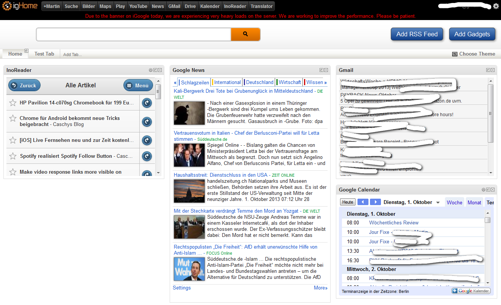
Task: Refresh the HP Pavilion article via its reload icon
Action: coord(147,103)
